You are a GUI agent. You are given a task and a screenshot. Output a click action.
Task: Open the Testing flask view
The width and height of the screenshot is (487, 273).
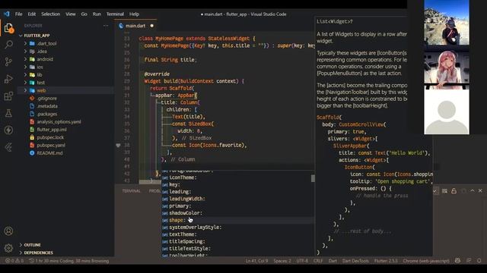point(8,113)
